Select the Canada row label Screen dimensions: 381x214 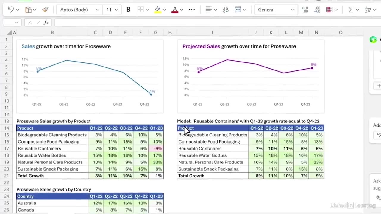click(x=26, y=210)
